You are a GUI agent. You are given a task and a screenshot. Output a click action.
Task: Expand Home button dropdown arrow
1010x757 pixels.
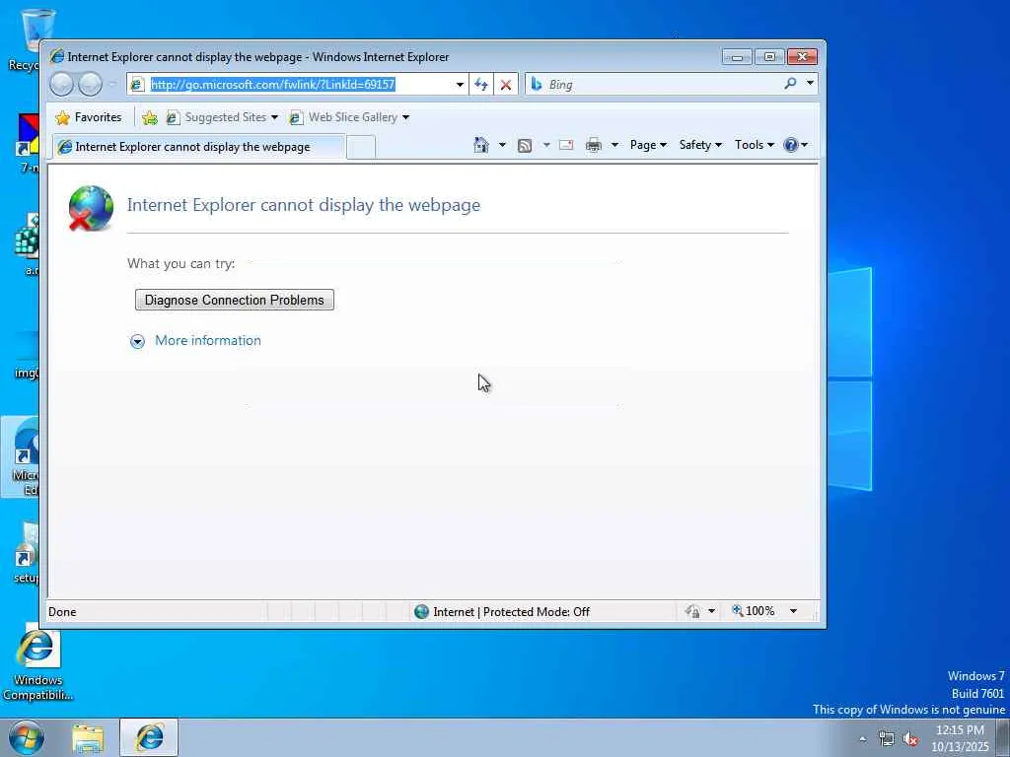502,145
